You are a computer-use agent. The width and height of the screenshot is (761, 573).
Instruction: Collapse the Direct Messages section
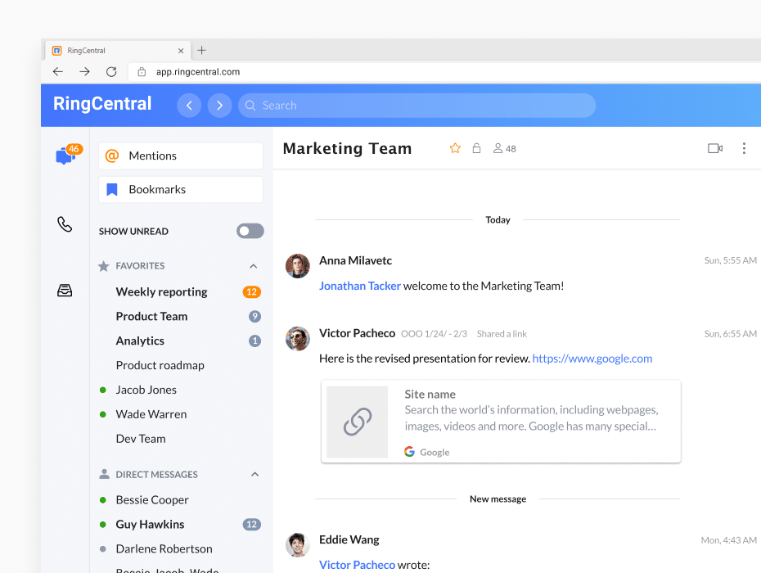click(254, 475)
